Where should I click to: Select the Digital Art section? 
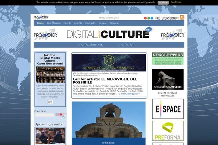click(x=127, y=45)
